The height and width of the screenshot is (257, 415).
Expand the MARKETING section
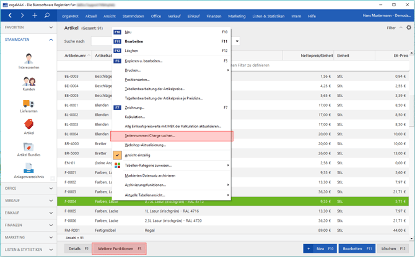(x=28, y=237)
